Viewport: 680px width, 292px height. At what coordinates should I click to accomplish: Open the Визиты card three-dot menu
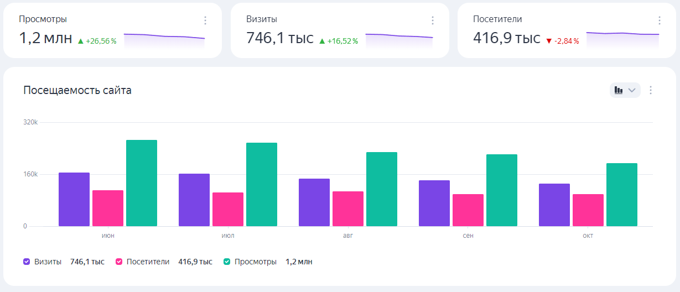pos(433,20)
